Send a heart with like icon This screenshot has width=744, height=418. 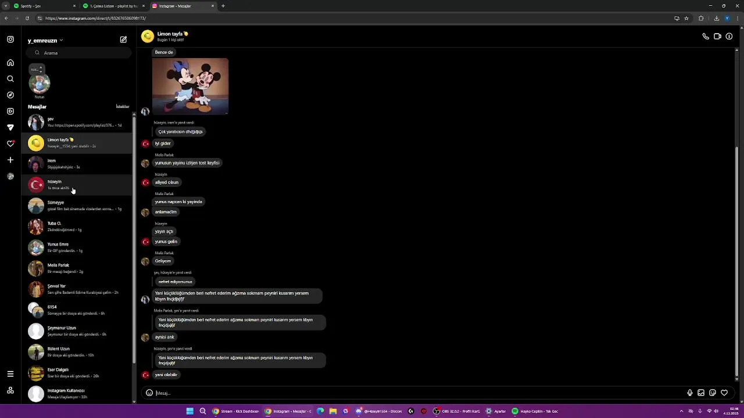(x=724, y=393)
